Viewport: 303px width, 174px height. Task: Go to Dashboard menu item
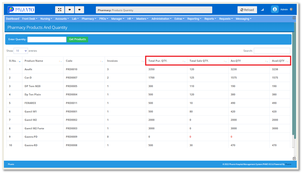(x=13, y=19)
